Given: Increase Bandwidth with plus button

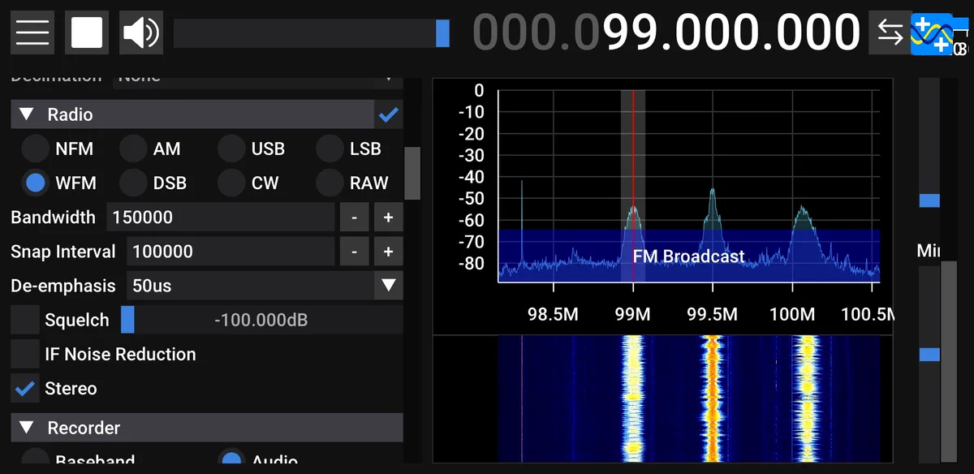Looking at the screenshot, I should pos(388,217).
